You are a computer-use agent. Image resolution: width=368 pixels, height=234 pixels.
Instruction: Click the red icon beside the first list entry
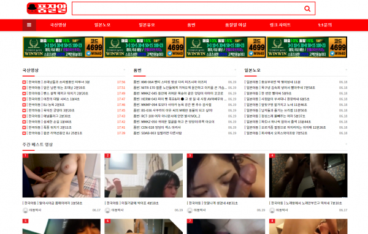(24, 82)
